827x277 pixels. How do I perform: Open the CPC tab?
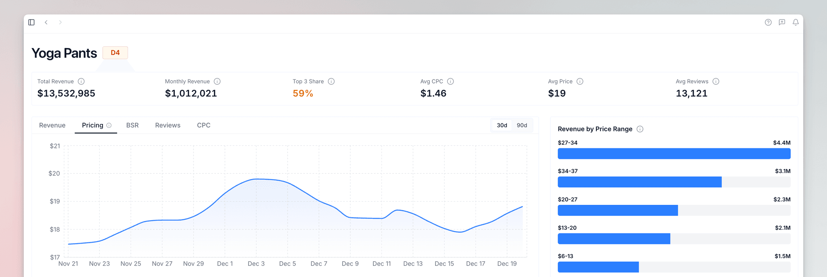(204, 125)
